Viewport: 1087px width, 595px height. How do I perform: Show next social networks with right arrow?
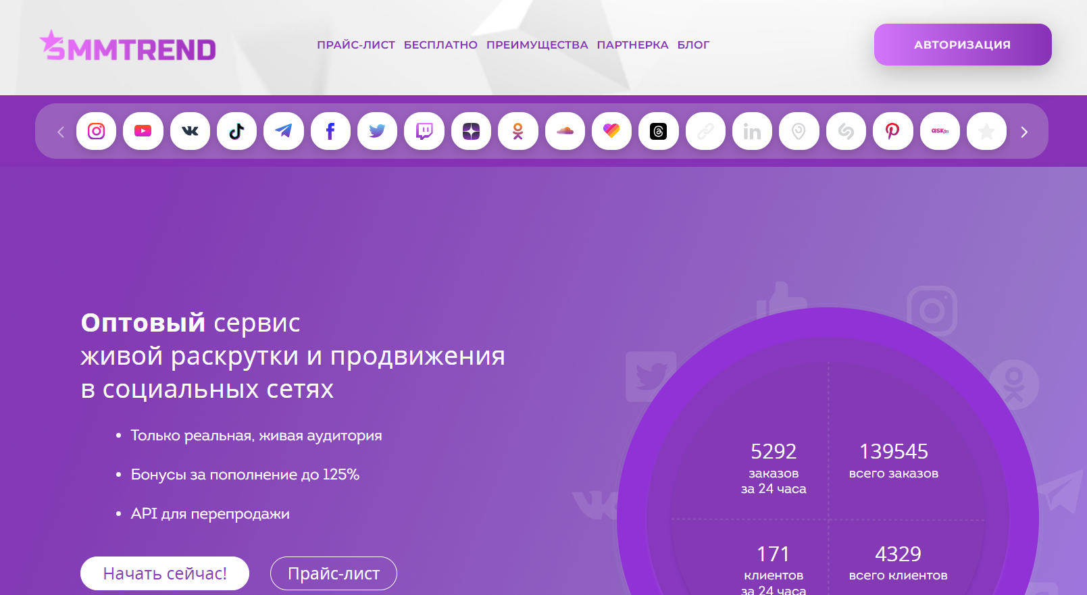(1024, 132)
